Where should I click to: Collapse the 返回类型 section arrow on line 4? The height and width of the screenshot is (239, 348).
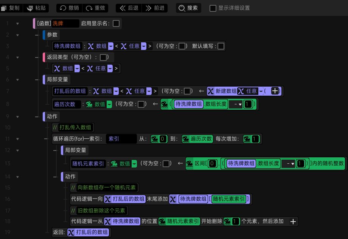point(17,57)
